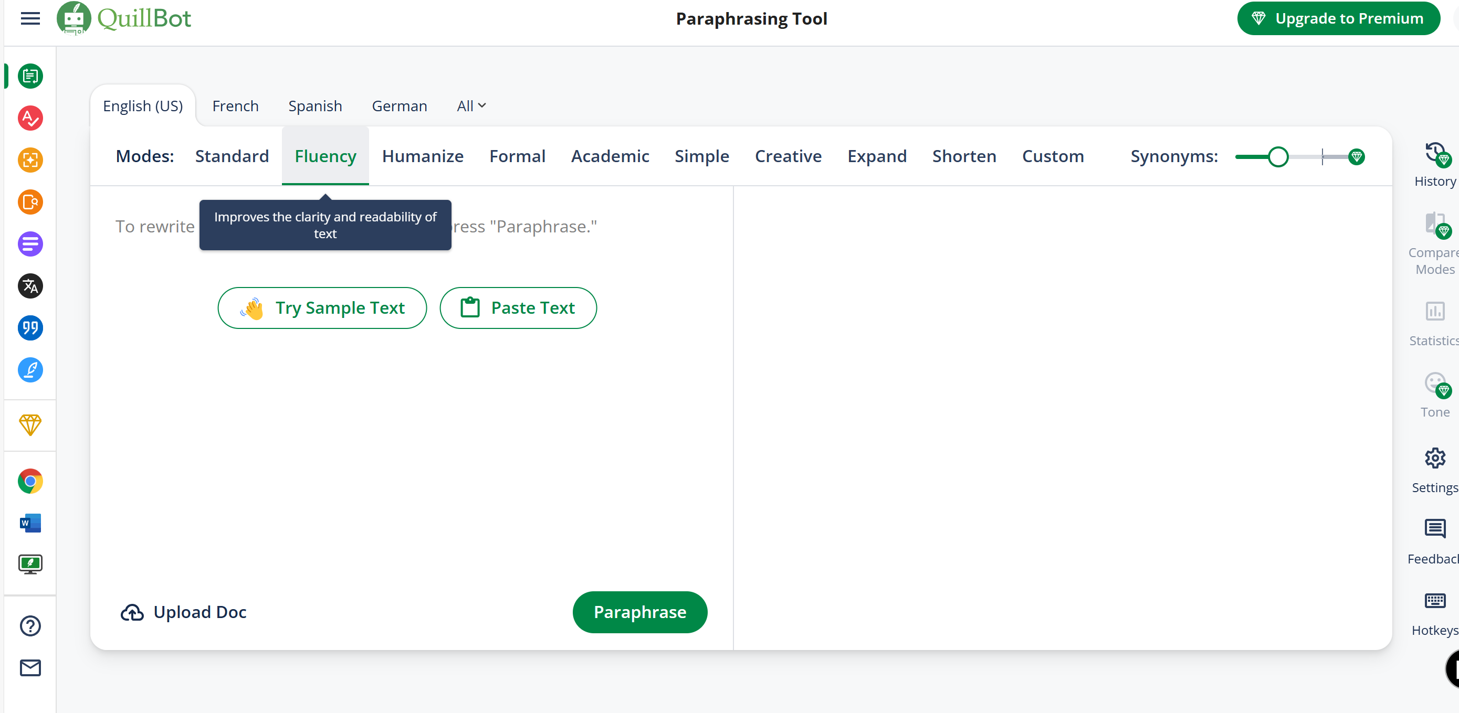Click the Help question mark icon

[30, 626]
